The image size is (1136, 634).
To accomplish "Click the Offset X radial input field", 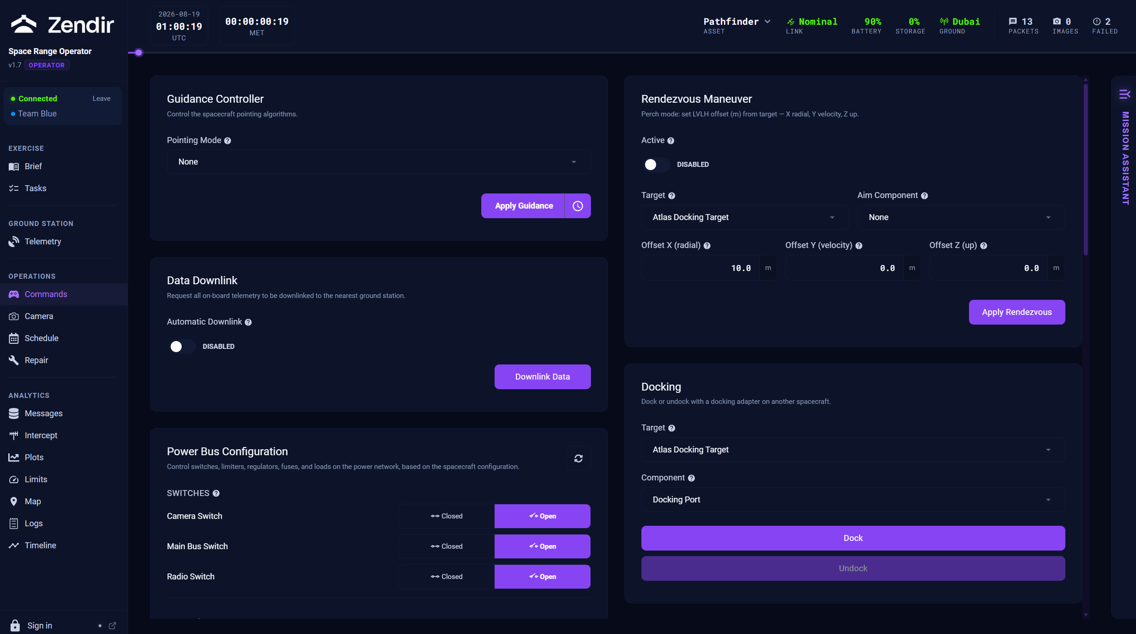I will pyautogui.click(x=700, y=268).
